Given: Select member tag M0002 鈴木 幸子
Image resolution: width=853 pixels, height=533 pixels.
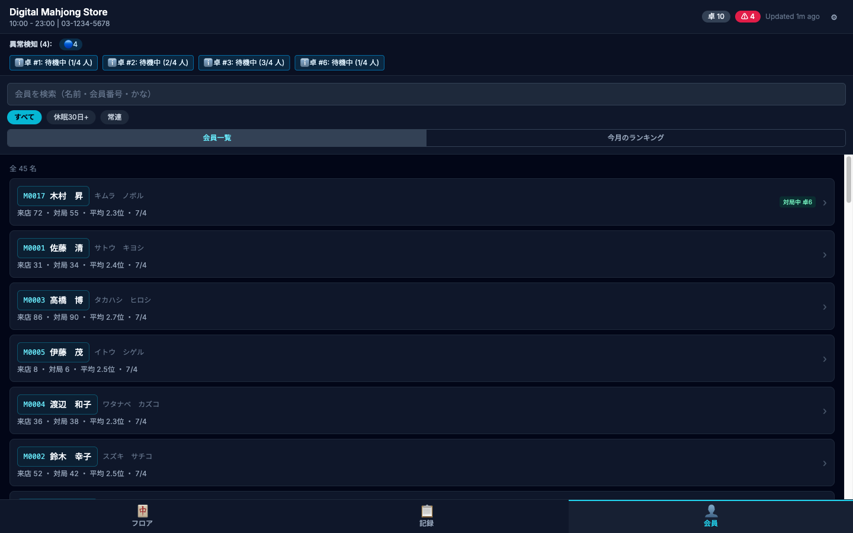Looking at the screenshot, I should (x=57, y=457).
